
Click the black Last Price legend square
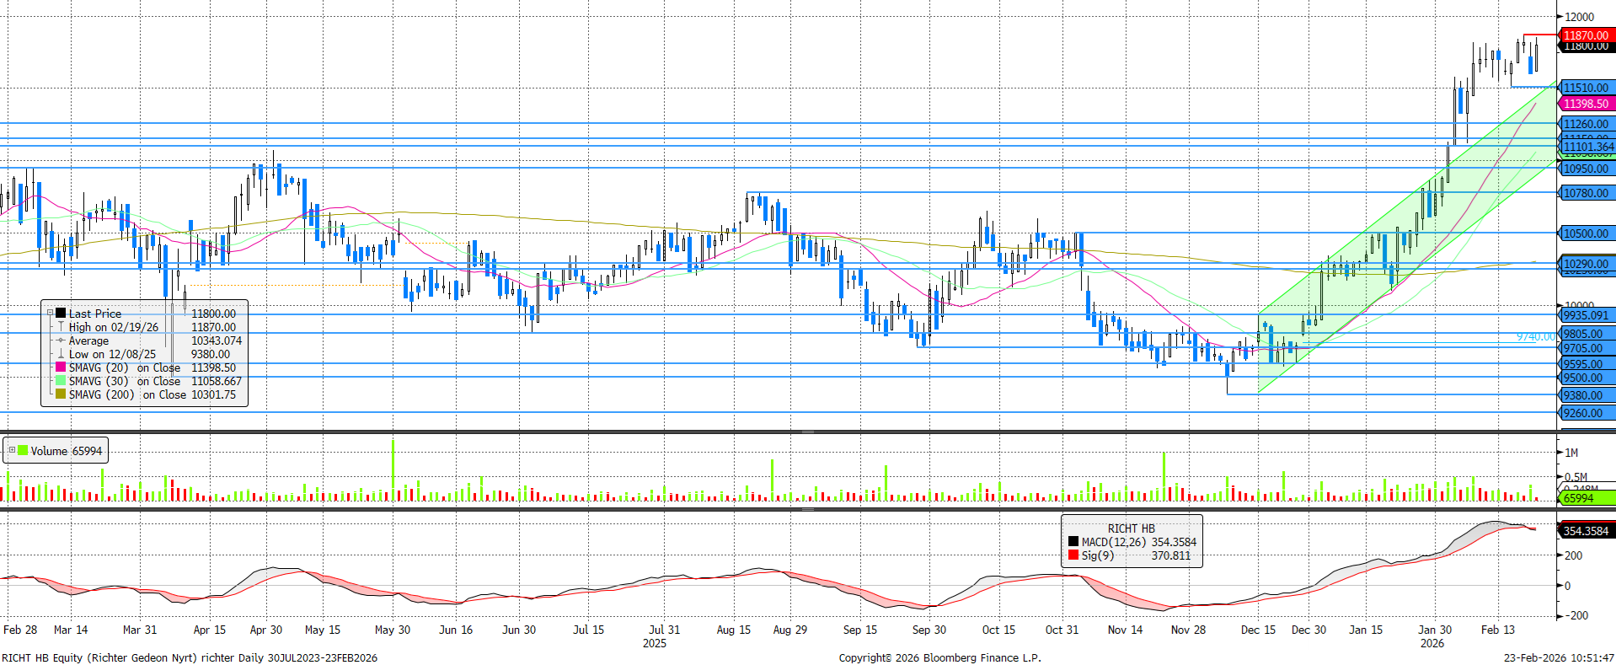[x=61, y=313]
